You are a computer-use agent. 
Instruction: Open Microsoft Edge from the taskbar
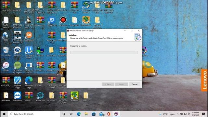click(79, 114)
